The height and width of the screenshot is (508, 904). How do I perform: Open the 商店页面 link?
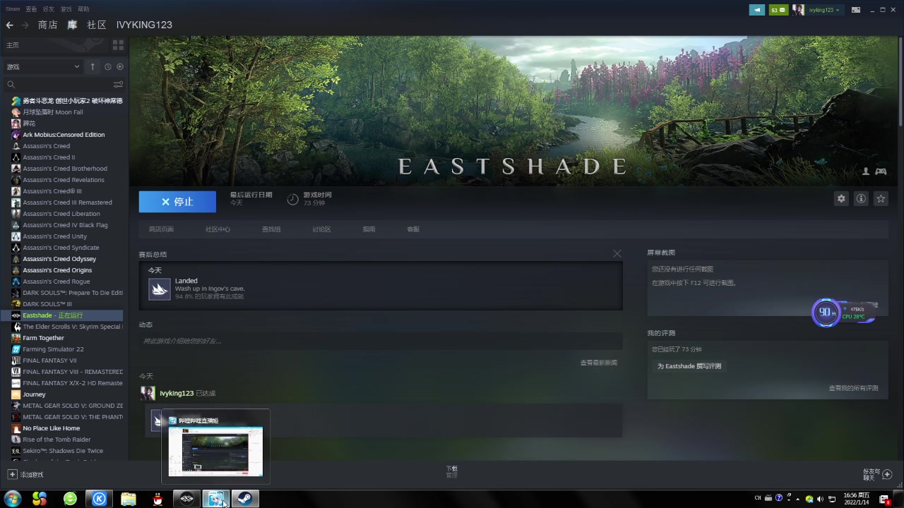(161, 229)
